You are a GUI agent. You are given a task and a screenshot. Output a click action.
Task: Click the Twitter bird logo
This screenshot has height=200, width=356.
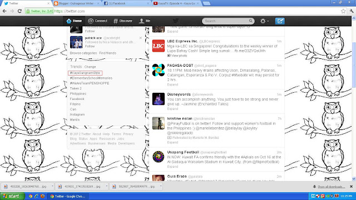(176, 21)
